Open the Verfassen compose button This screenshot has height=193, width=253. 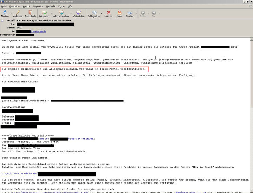point(18,14)
